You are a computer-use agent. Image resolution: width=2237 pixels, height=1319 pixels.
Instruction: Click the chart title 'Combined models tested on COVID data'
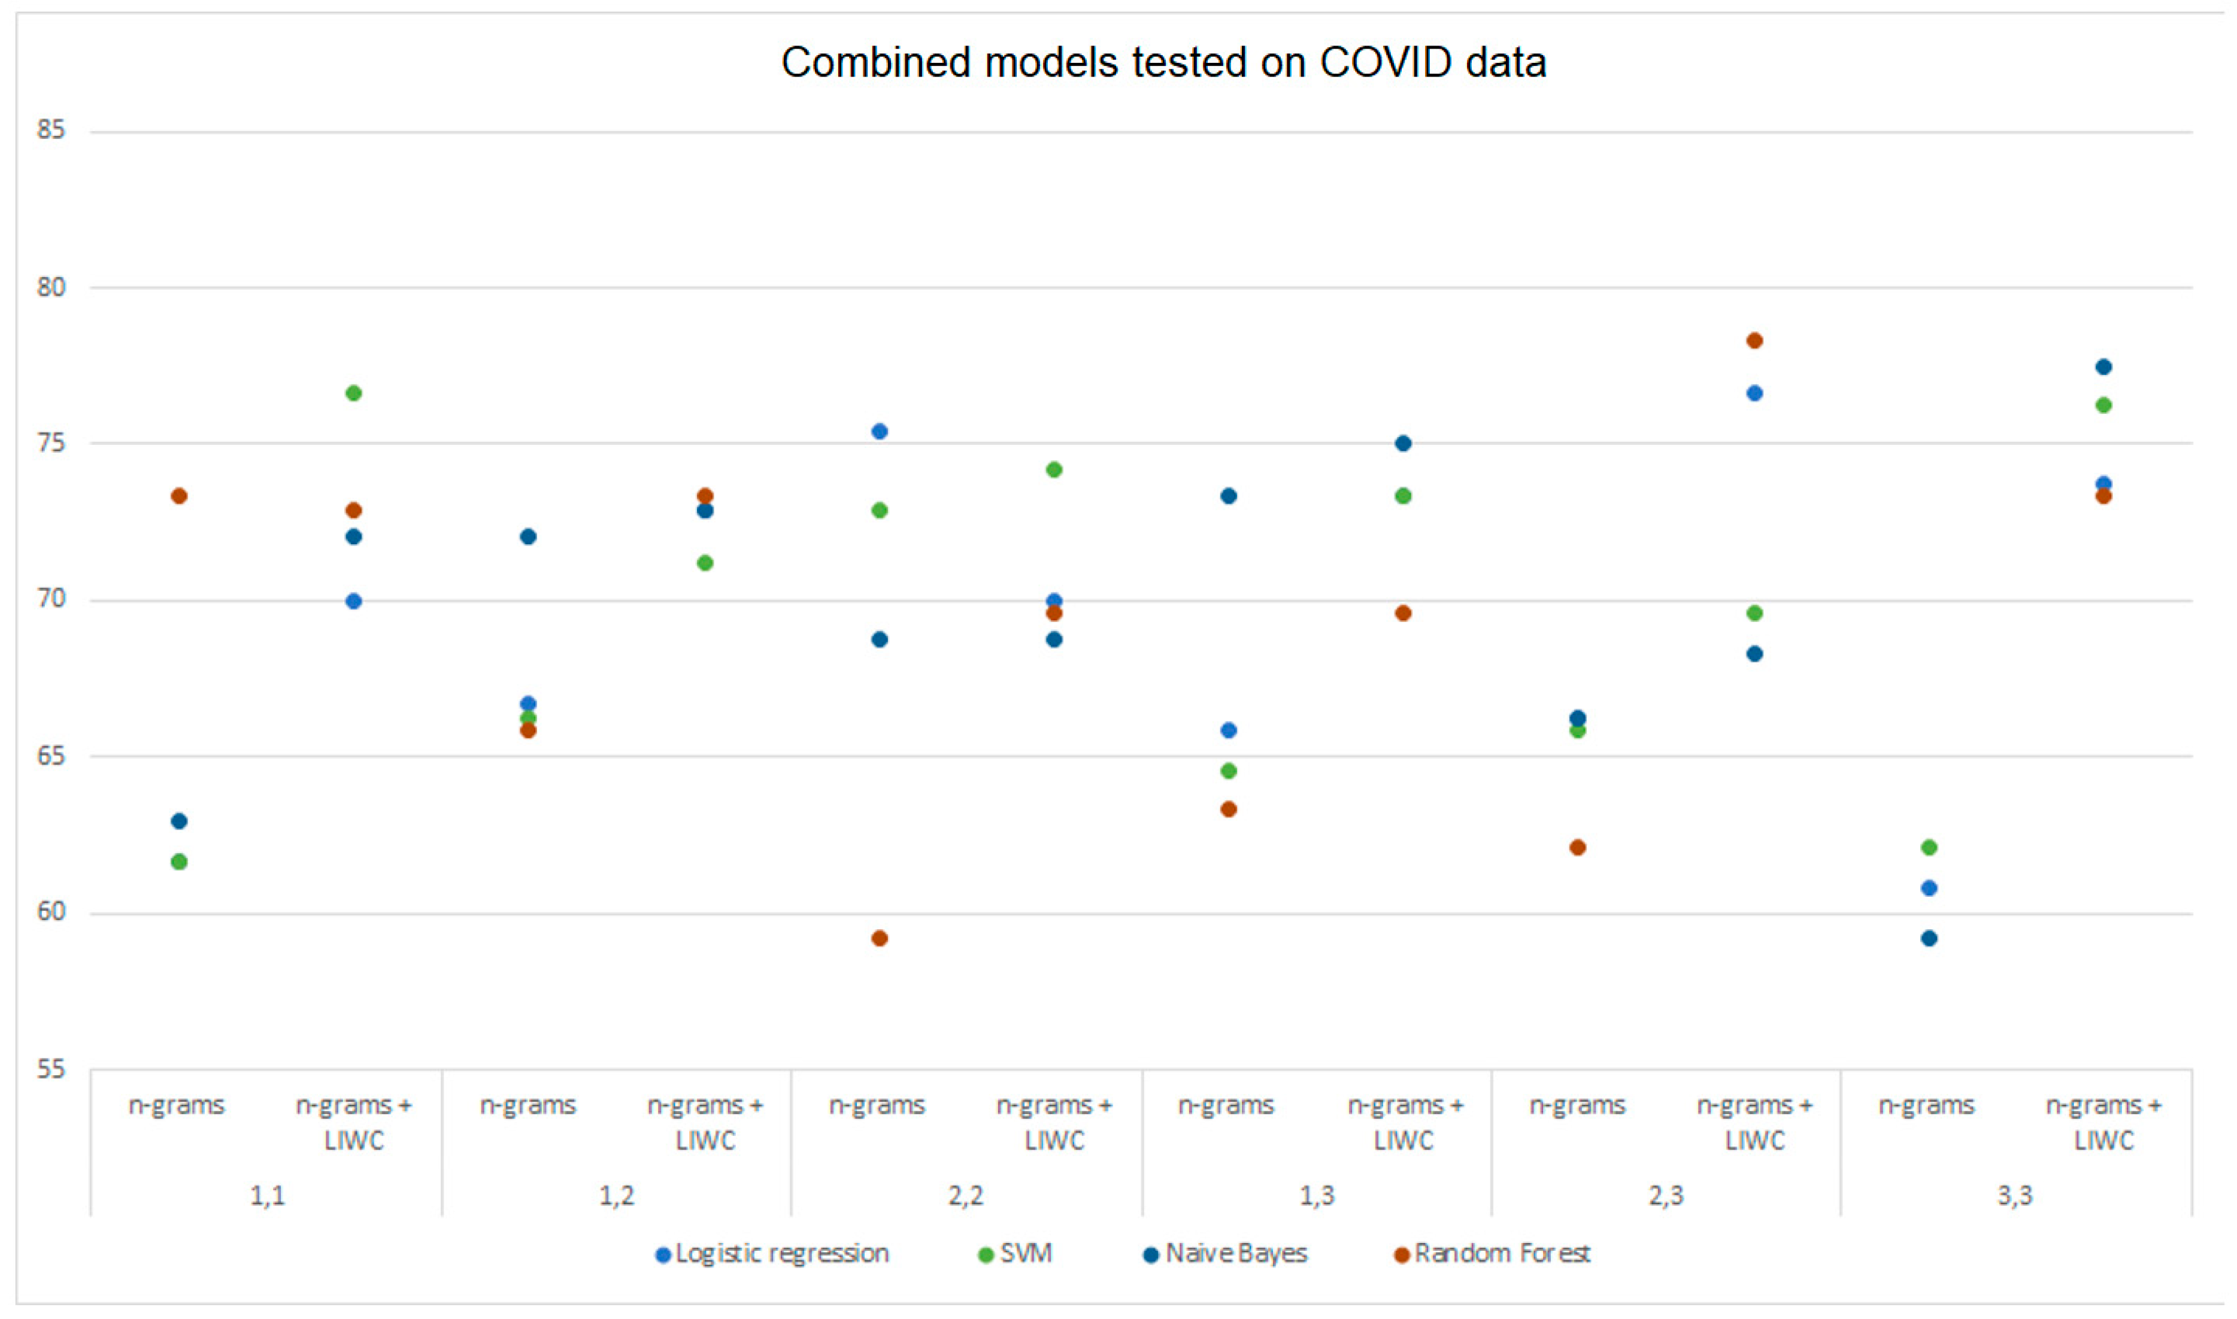[x=1163, y=62]
